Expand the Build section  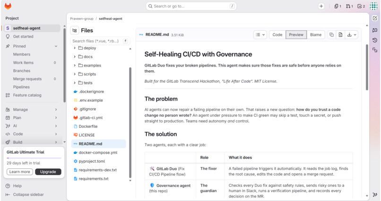point(32,142)
